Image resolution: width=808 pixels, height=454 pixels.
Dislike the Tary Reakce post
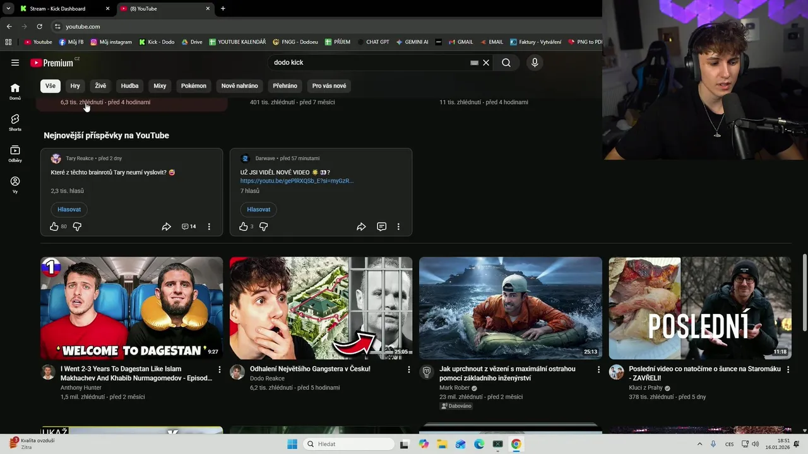77,226
